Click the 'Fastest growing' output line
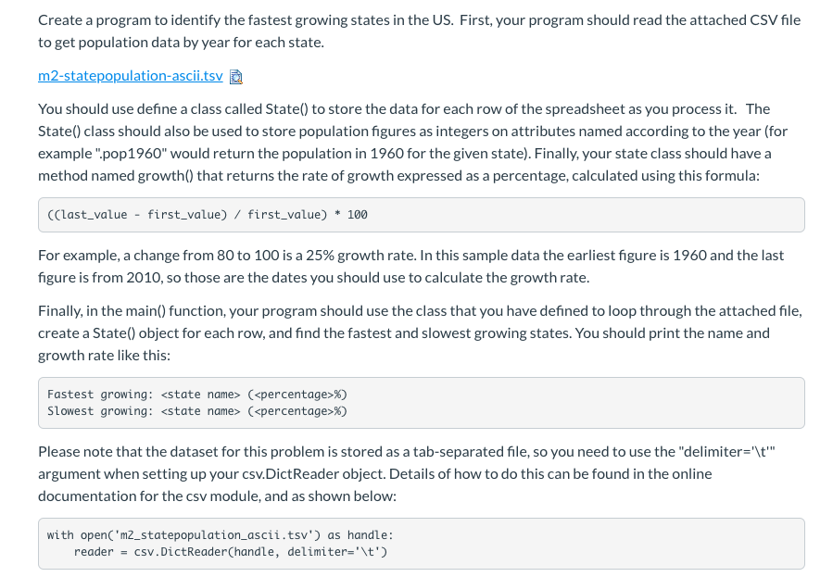 pyautogui.click(x=197, y=395)
